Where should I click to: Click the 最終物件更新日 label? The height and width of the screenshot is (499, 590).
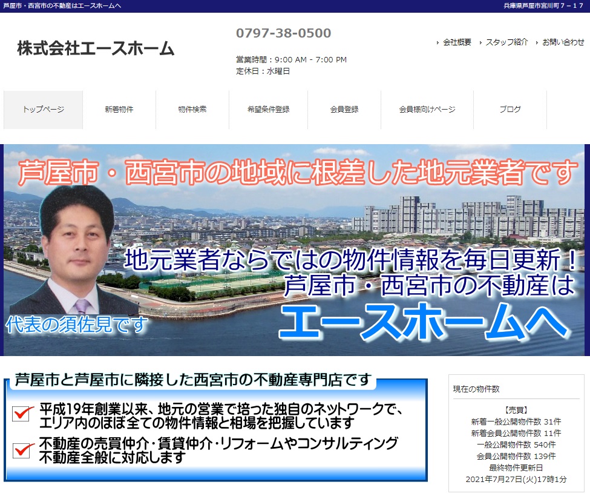[516, 468]
